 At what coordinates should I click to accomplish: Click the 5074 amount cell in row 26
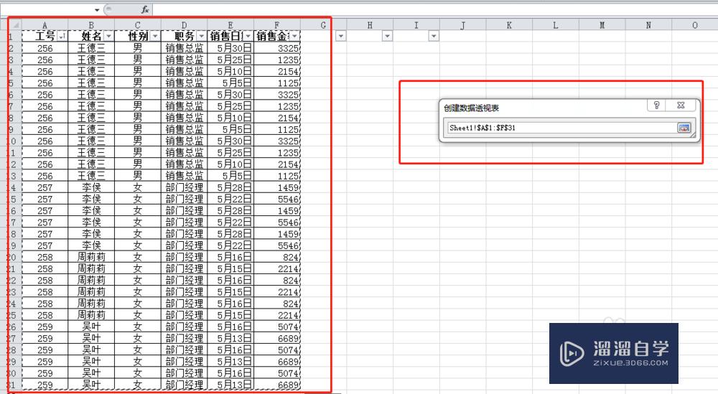point(277,327)
